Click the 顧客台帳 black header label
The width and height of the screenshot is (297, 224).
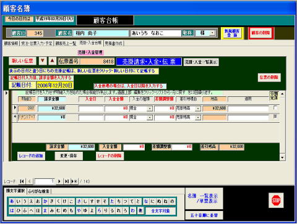pos(105,20)
